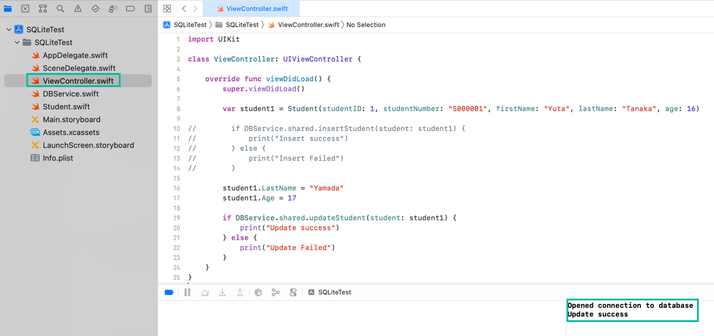Click commented 'print("Insert success")' line

298,138
